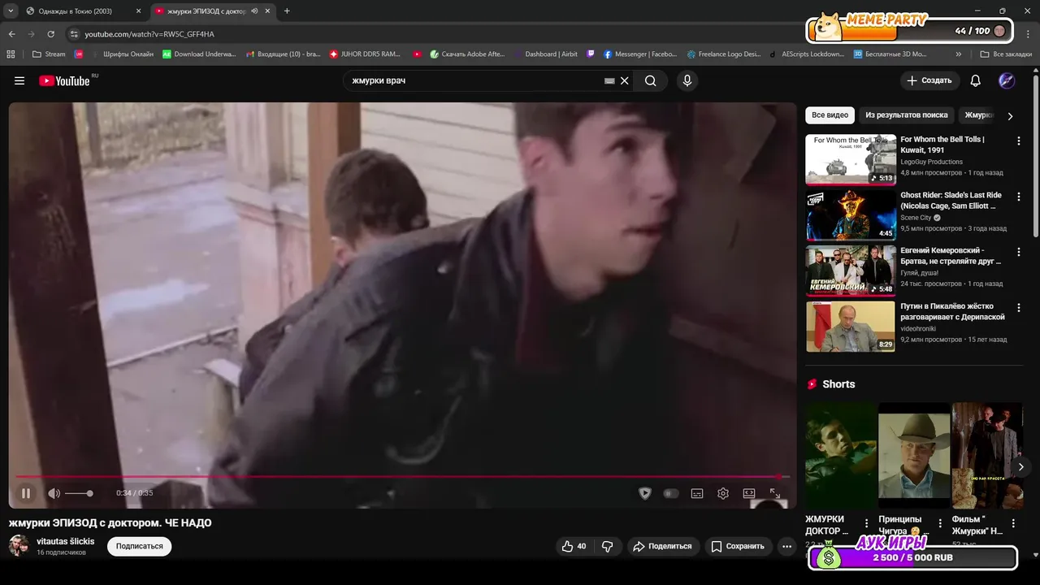Turn on subtitles in the player
This screenshot has height=585, width=1040.
[x=697, y=493]
